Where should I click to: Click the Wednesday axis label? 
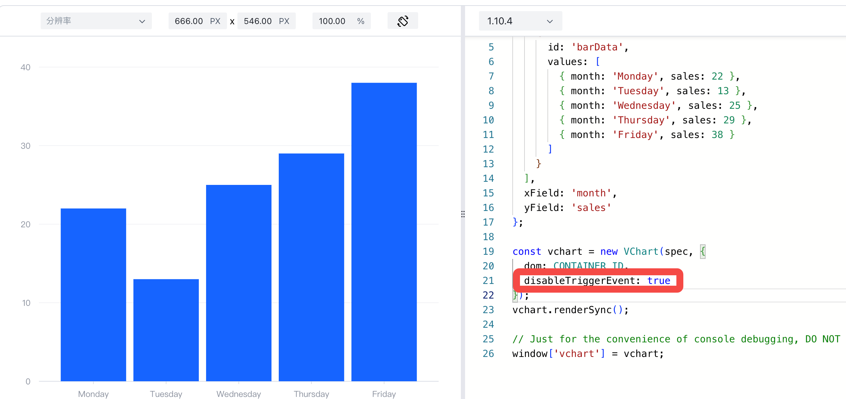coord(238,394)
